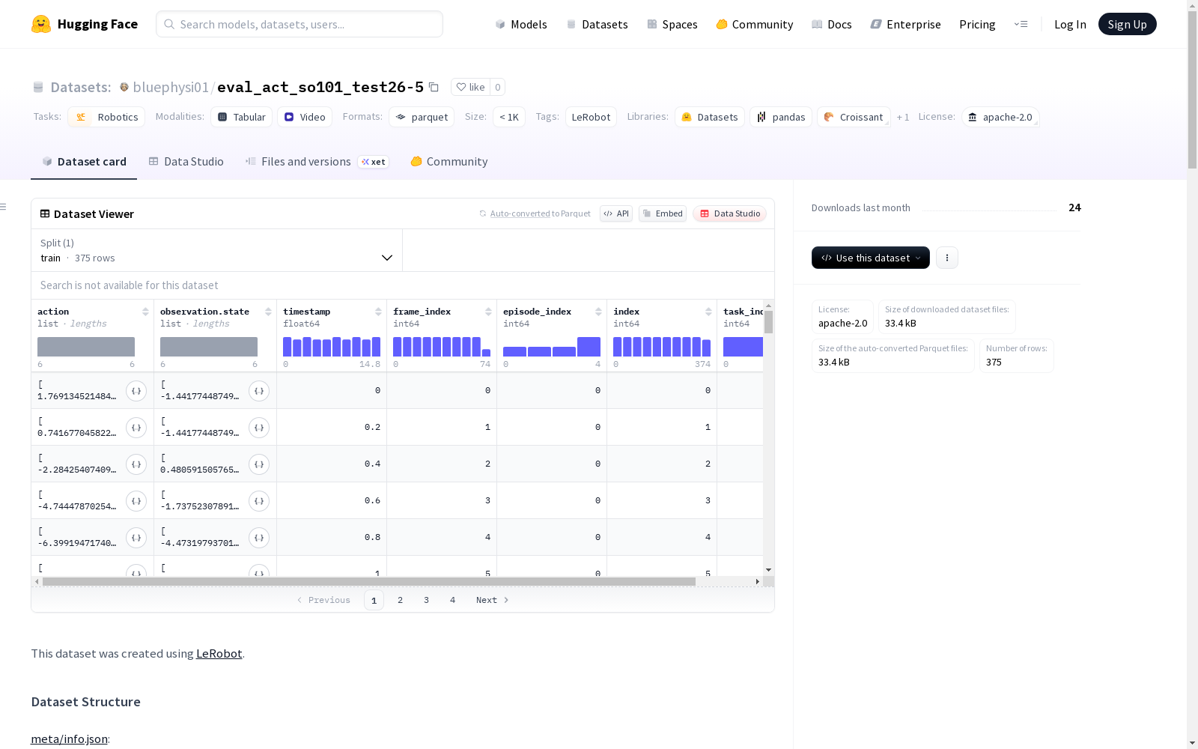Expand JSON for observation.state cell in row 0
1198x749 pixels.
[259, 391]
